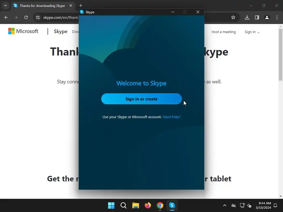Click the Skype logo in the Skype window title bar
This screenshot has height=212, width=283.
[x=82, y=12]
